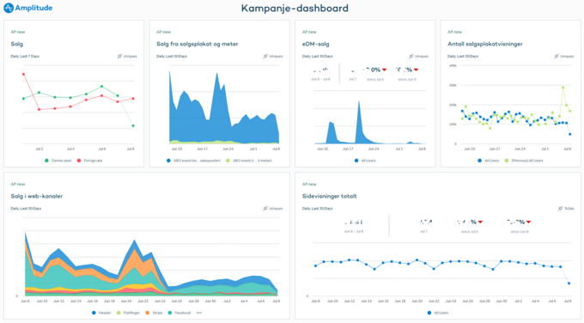Click 'AP new' label above eDM-salg title

[309, 32]
